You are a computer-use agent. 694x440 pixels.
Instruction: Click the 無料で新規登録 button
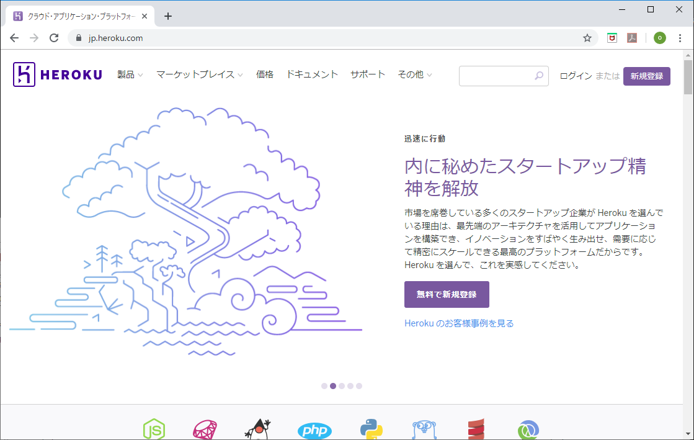(x=447, y=294)
